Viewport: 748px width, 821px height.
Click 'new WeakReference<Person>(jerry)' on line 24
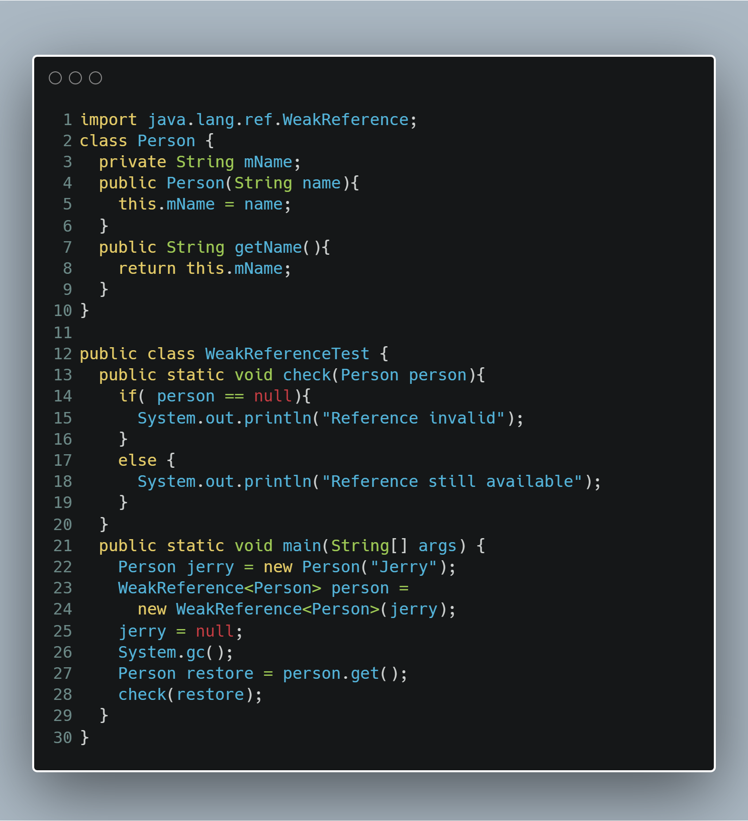[x=292, y=609]
